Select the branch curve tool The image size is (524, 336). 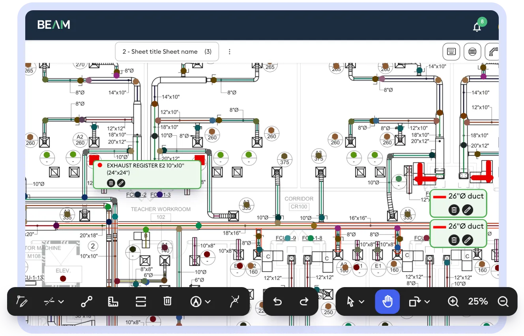coord(235,302)
